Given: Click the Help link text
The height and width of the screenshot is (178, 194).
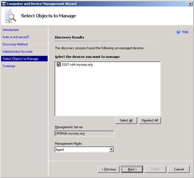Looking at the screenshot, I should 185,32.
